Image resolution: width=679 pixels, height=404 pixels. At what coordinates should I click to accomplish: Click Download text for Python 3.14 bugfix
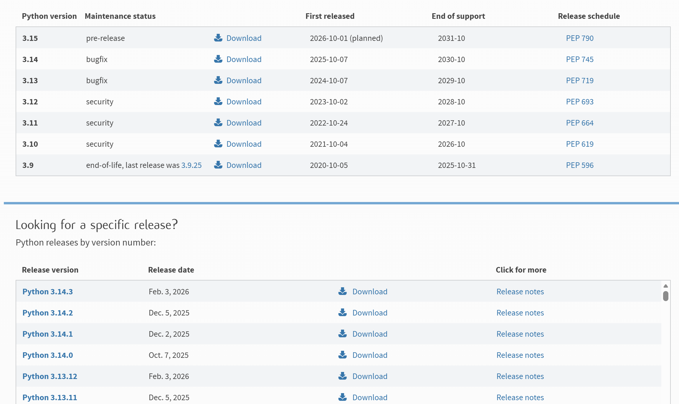coord(244,59)
